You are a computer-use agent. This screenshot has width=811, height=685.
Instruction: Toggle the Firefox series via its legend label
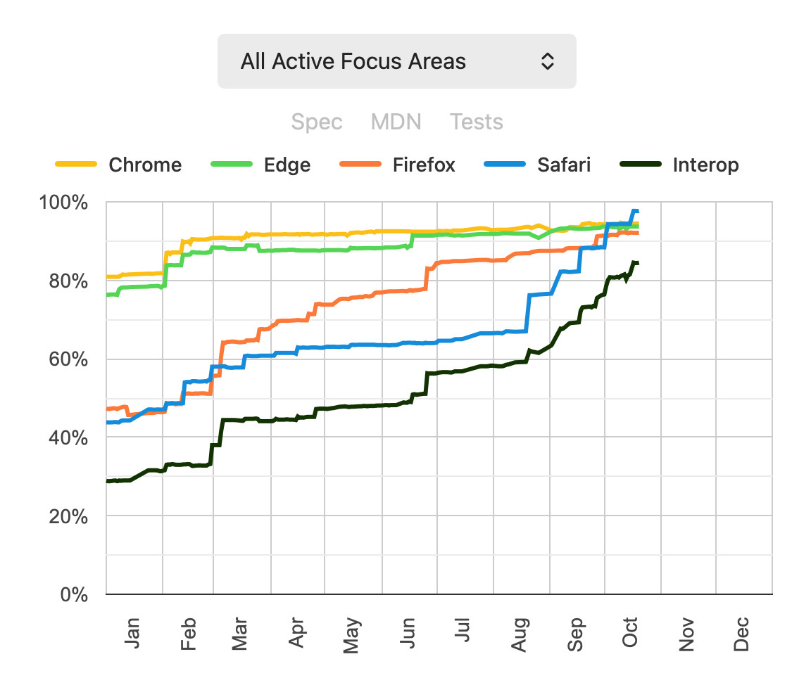point(424,165)
